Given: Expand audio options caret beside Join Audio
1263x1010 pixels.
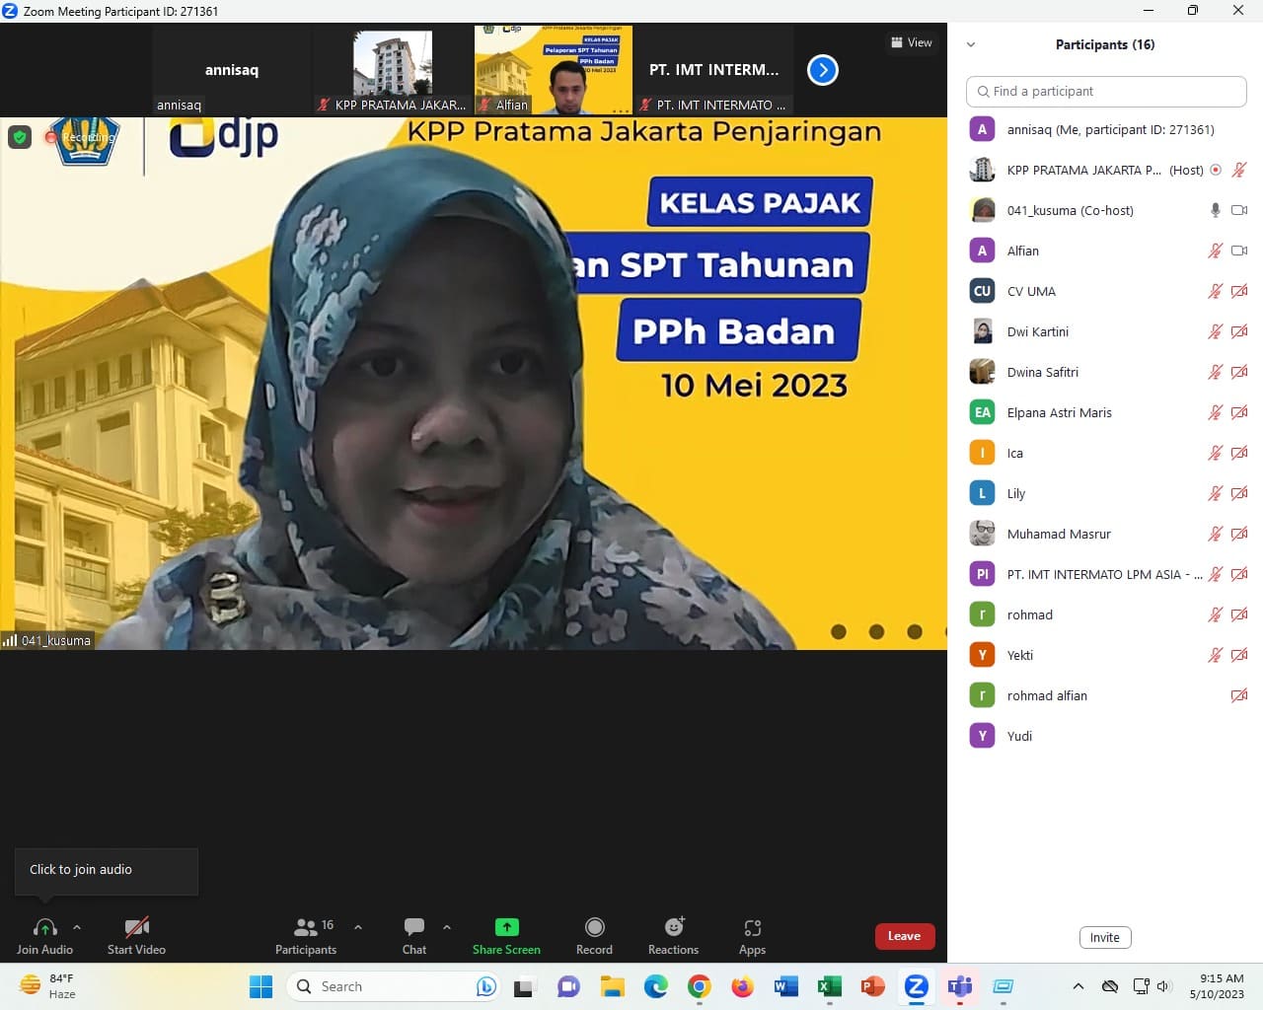Looking at the screenshot, I should tap(77, 927).
